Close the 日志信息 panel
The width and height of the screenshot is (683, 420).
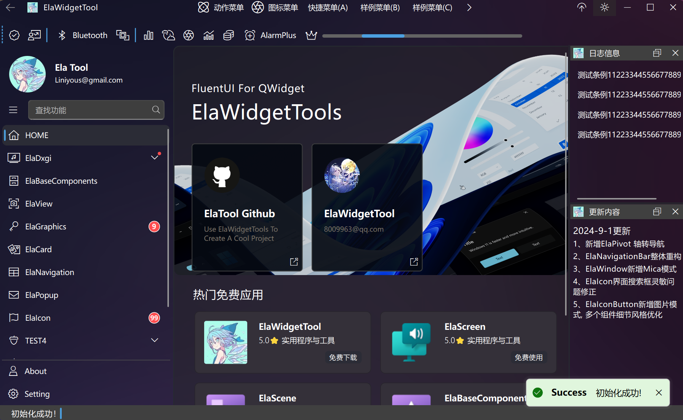click(675, 53)
